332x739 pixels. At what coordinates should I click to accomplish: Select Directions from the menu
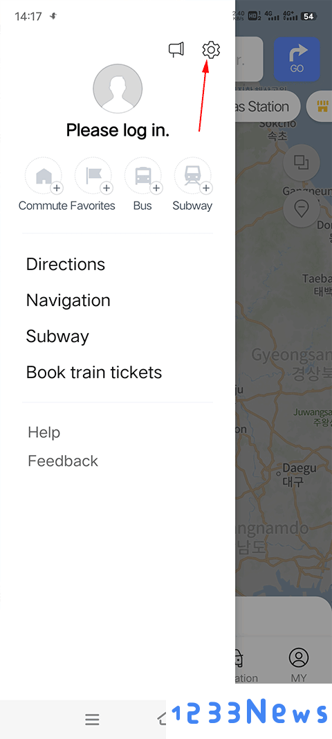[66, 264]
